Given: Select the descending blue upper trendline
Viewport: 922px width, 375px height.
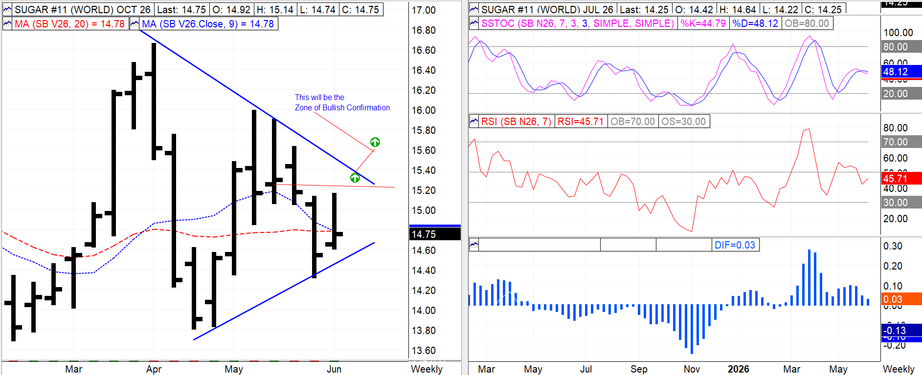Looking at the screenshot, I should (x=257, y=107).
